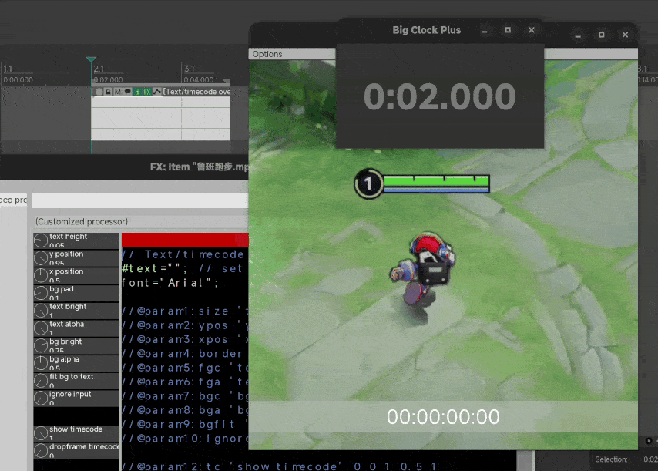The width and height of the screenshot is (658, 471).
Task: Toggle the lock icon on the media item
Action: [109, 92]
